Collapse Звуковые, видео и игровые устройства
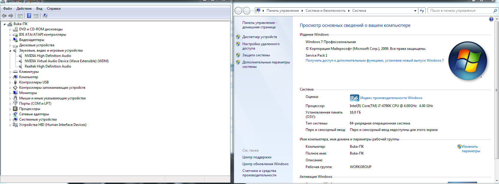Screen dimensions: 499x184 coord(10,51)
